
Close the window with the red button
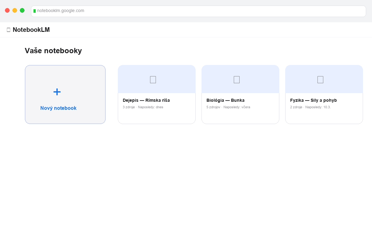pyautogui.click(x=7, y=11)
